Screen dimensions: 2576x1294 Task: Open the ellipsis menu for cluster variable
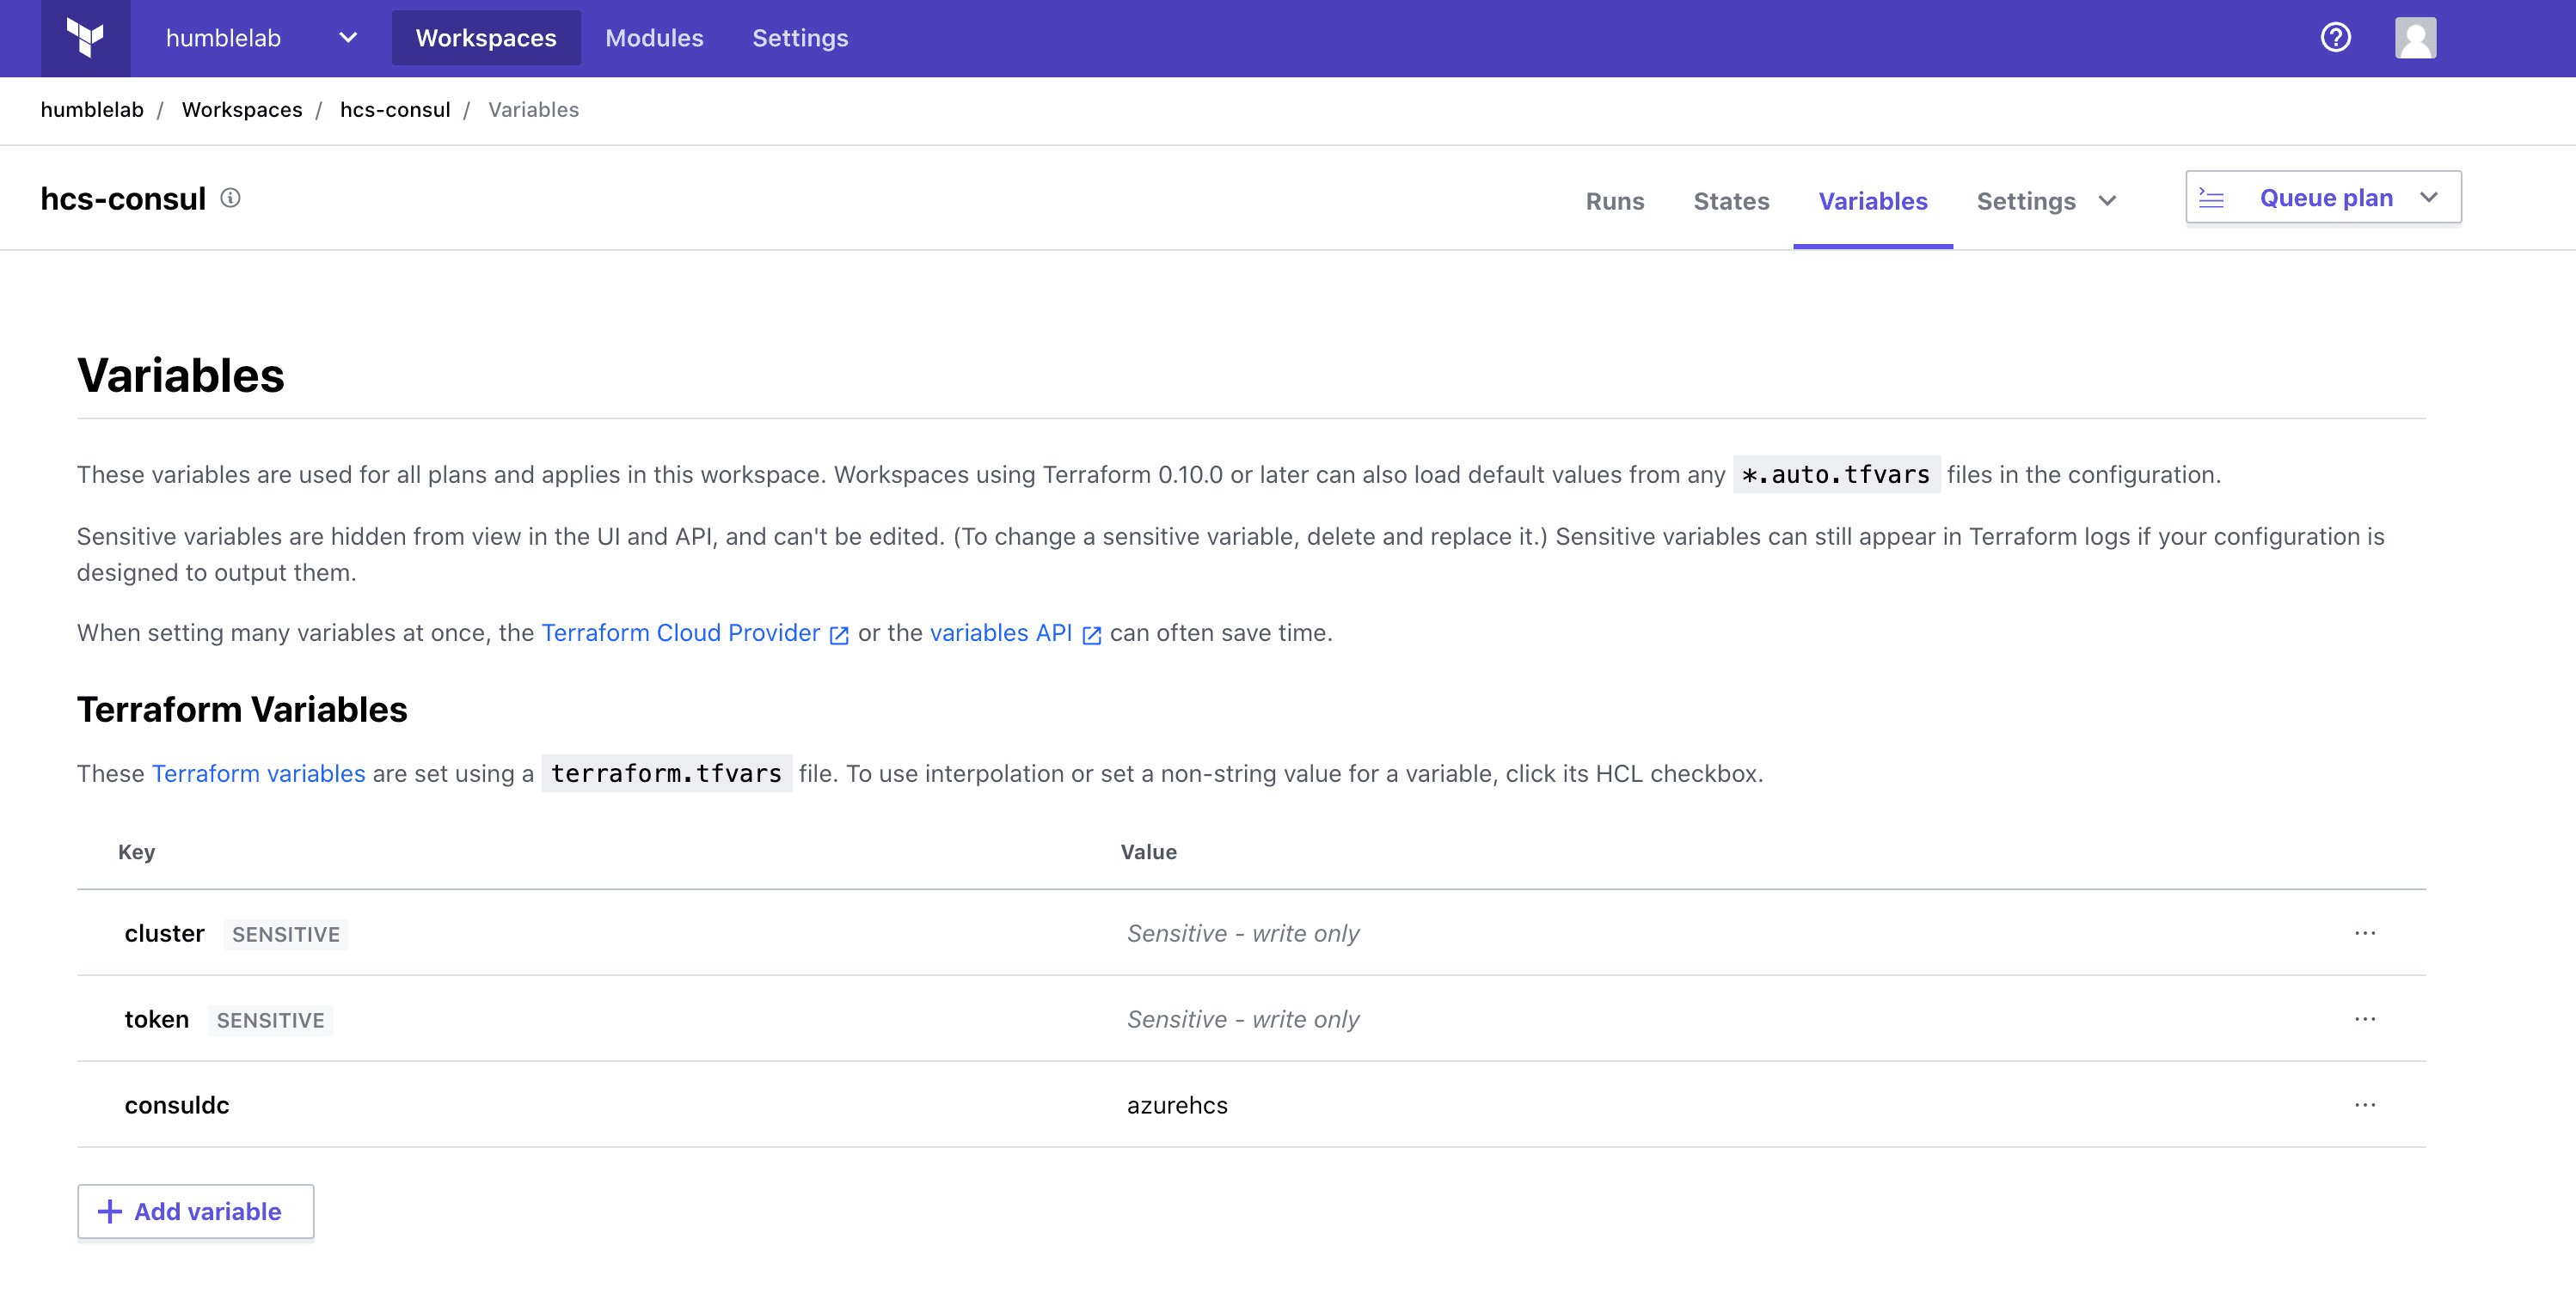click(x=2364, y=933)
